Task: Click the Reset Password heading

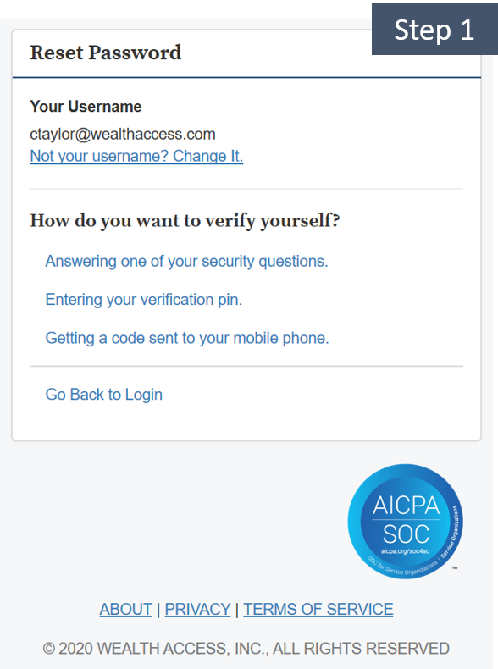Action: [105, 53]
